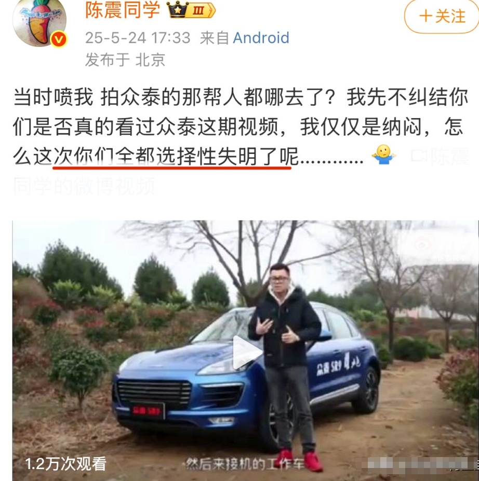The height and width of the screenshot is (481, 479).
Task: Open the faded 陈震同学的微博视频 link
Action: pyautogui.click(x=84, y=186)
